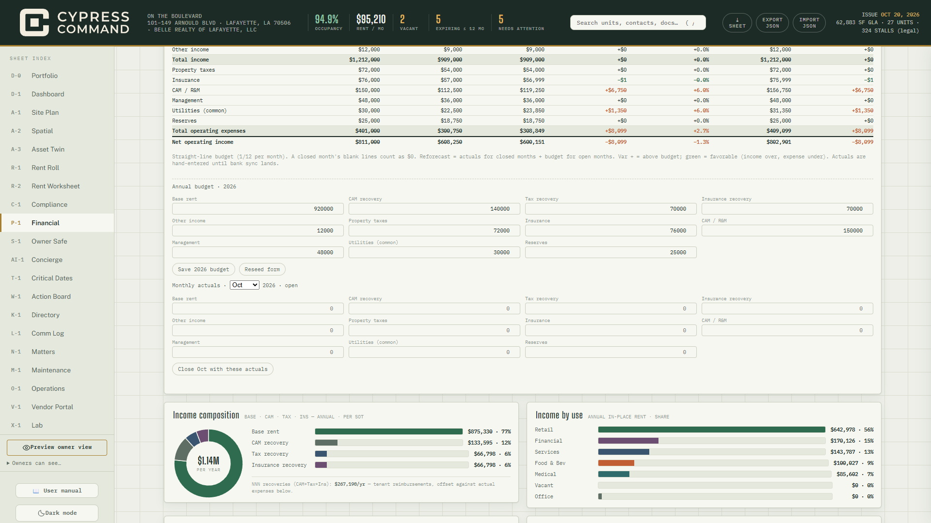Click the download Sheet button
The height and width of the screenshot is (523, 931).
(x=737, y=23)
